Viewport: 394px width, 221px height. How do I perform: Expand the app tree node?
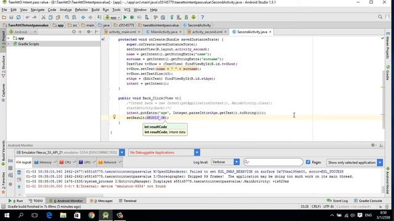coord(9,38)
